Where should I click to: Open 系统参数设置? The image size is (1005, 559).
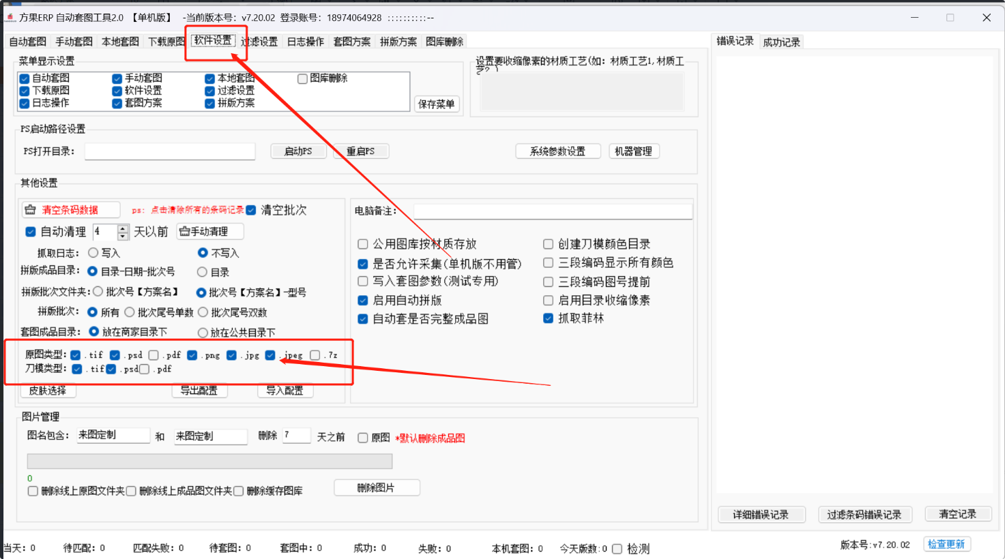tap(558, 151)
